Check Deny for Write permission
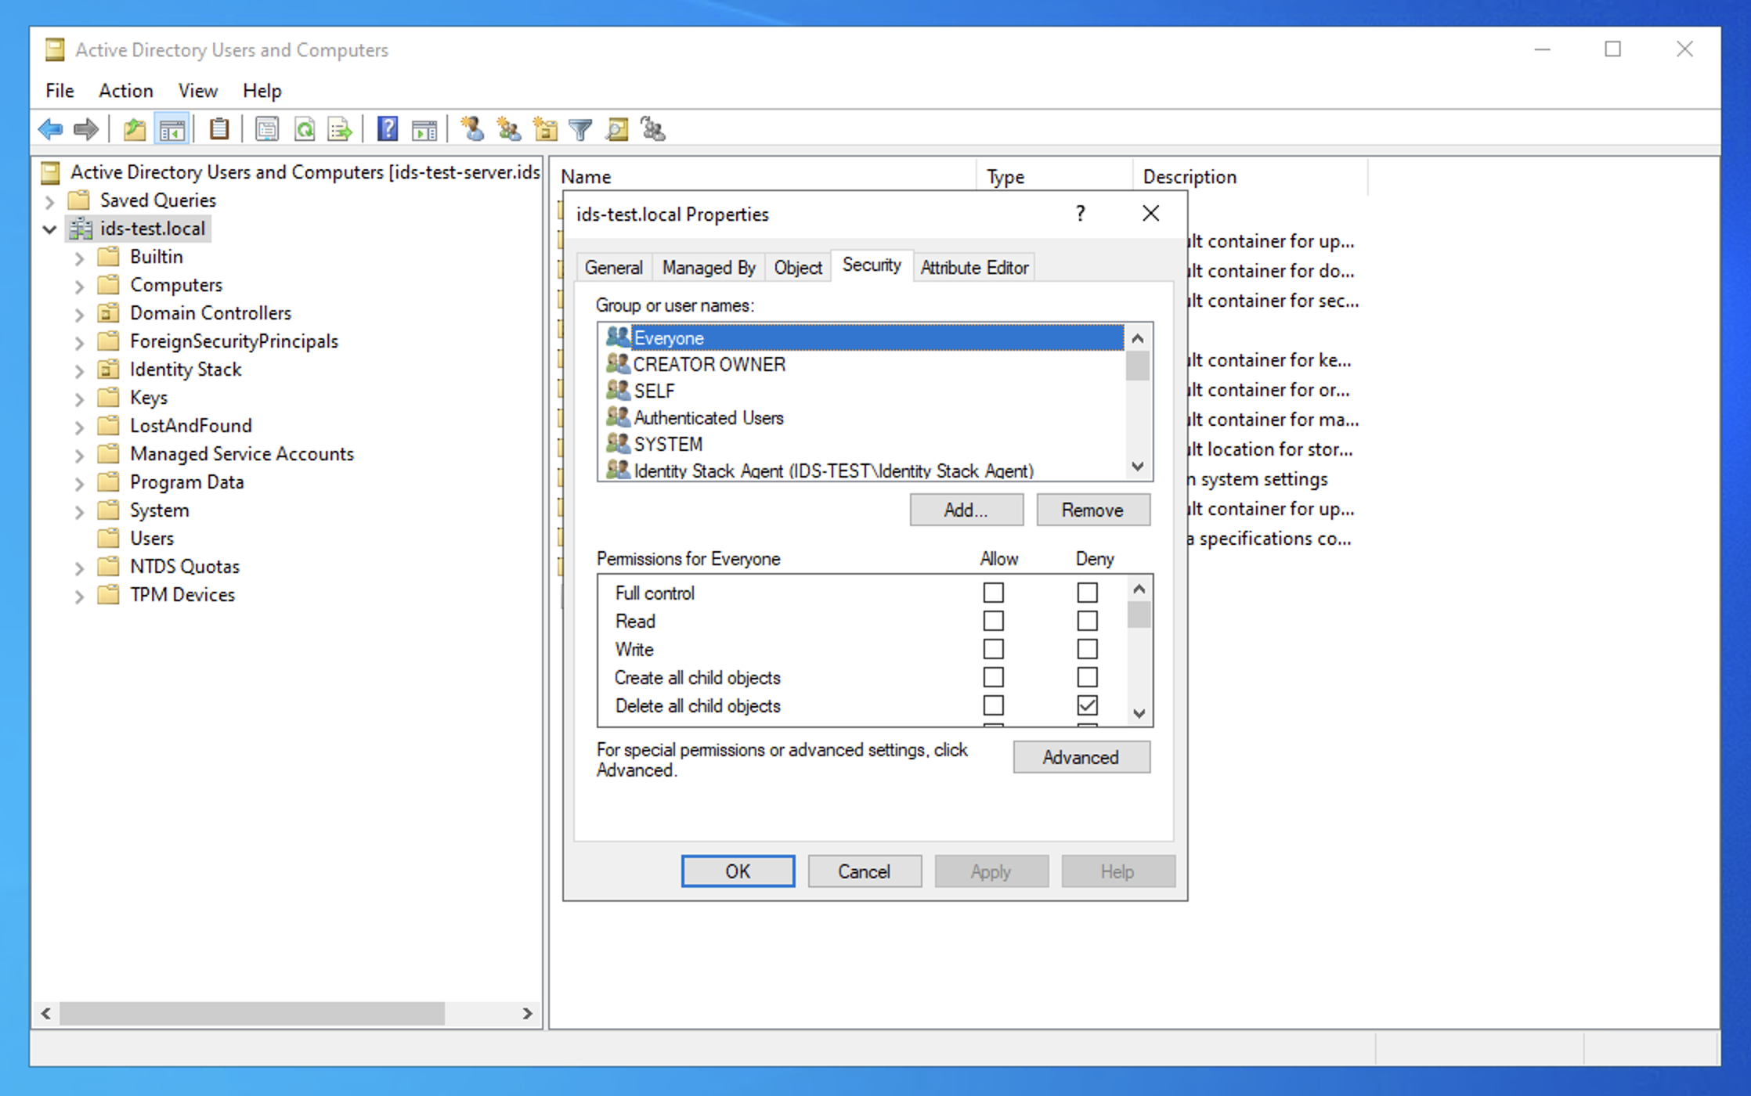Screen dimensions: 1751x1096 1087,649
